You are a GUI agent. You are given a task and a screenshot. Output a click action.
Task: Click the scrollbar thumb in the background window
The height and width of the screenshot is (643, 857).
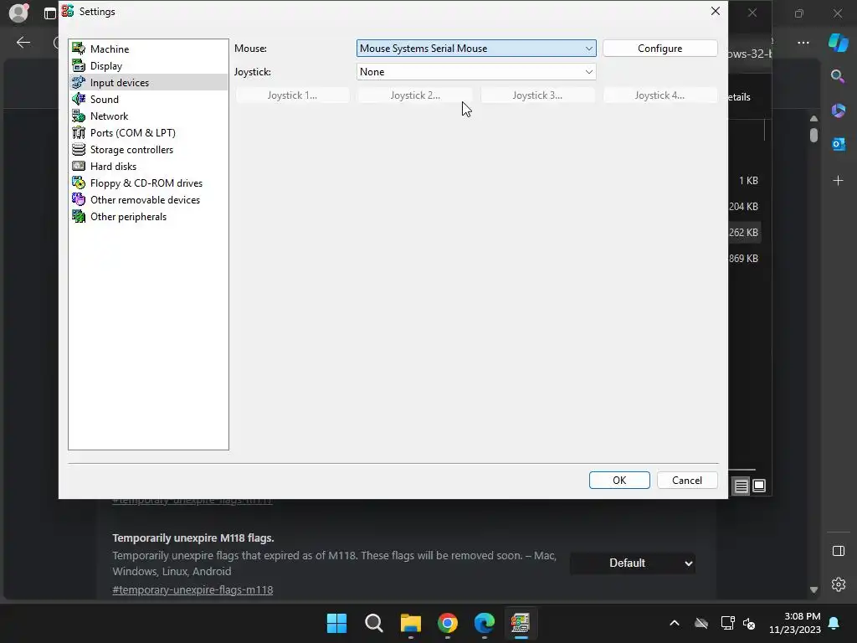813,135
